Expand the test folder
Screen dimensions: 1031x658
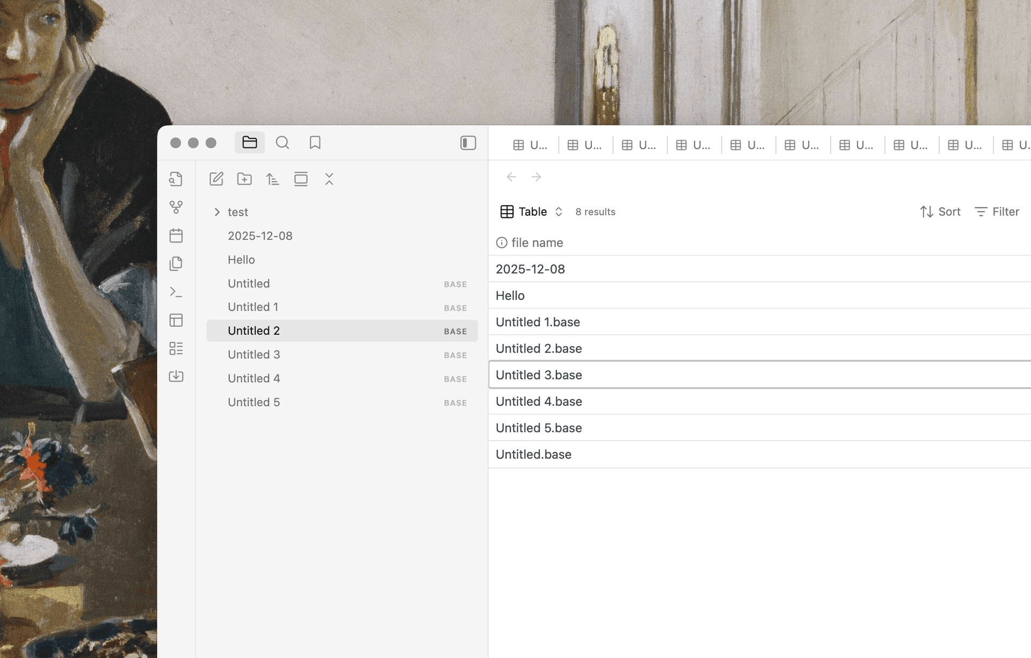(x=217, y=212)
